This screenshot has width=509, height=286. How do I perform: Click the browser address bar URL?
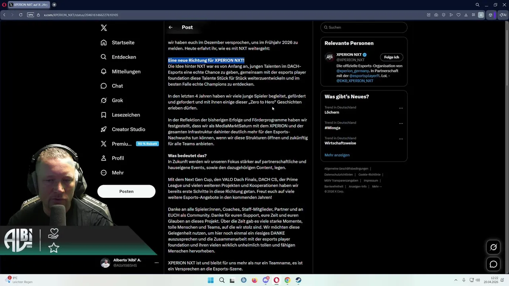point(81,15)
